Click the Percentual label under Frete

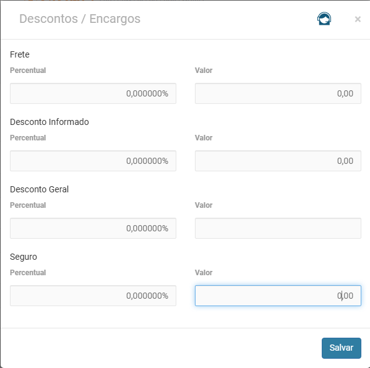pyautogui.click(x=28, y=71)
